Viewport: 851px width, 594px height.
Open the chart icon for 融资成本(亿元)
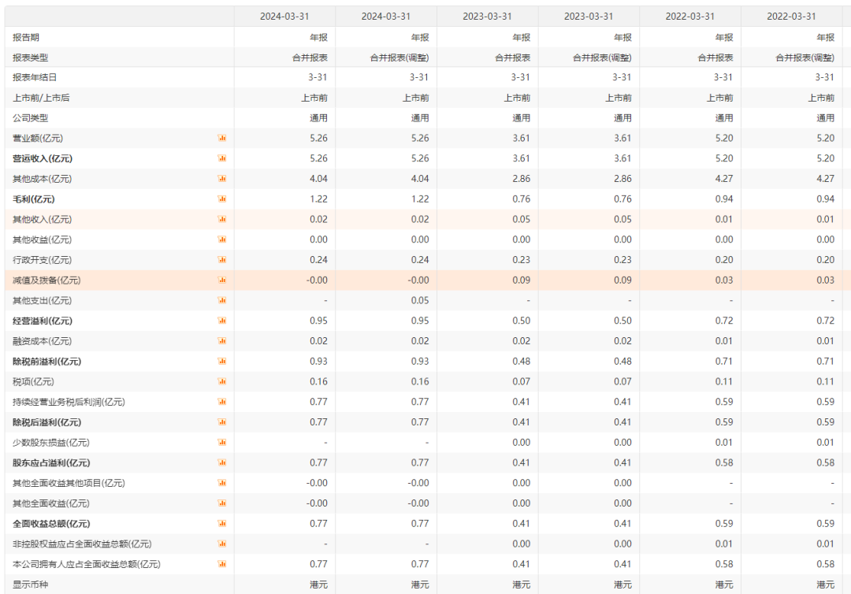point(222,341)
